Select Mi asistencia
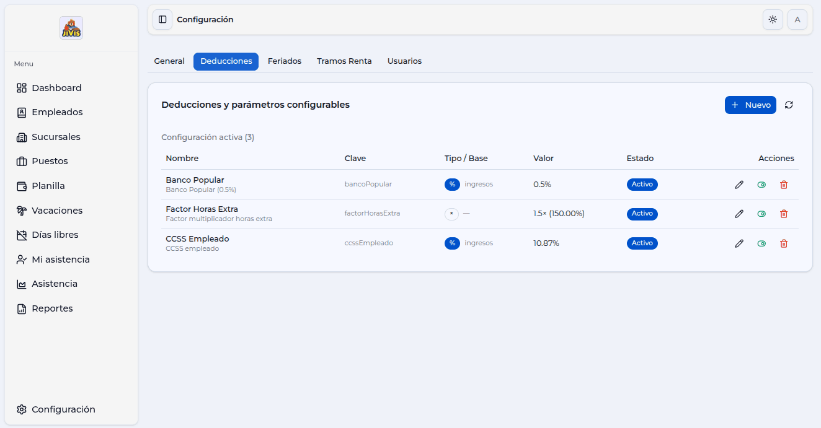The height and width of the screenshot is (428, 821). (x=71, y=260)
